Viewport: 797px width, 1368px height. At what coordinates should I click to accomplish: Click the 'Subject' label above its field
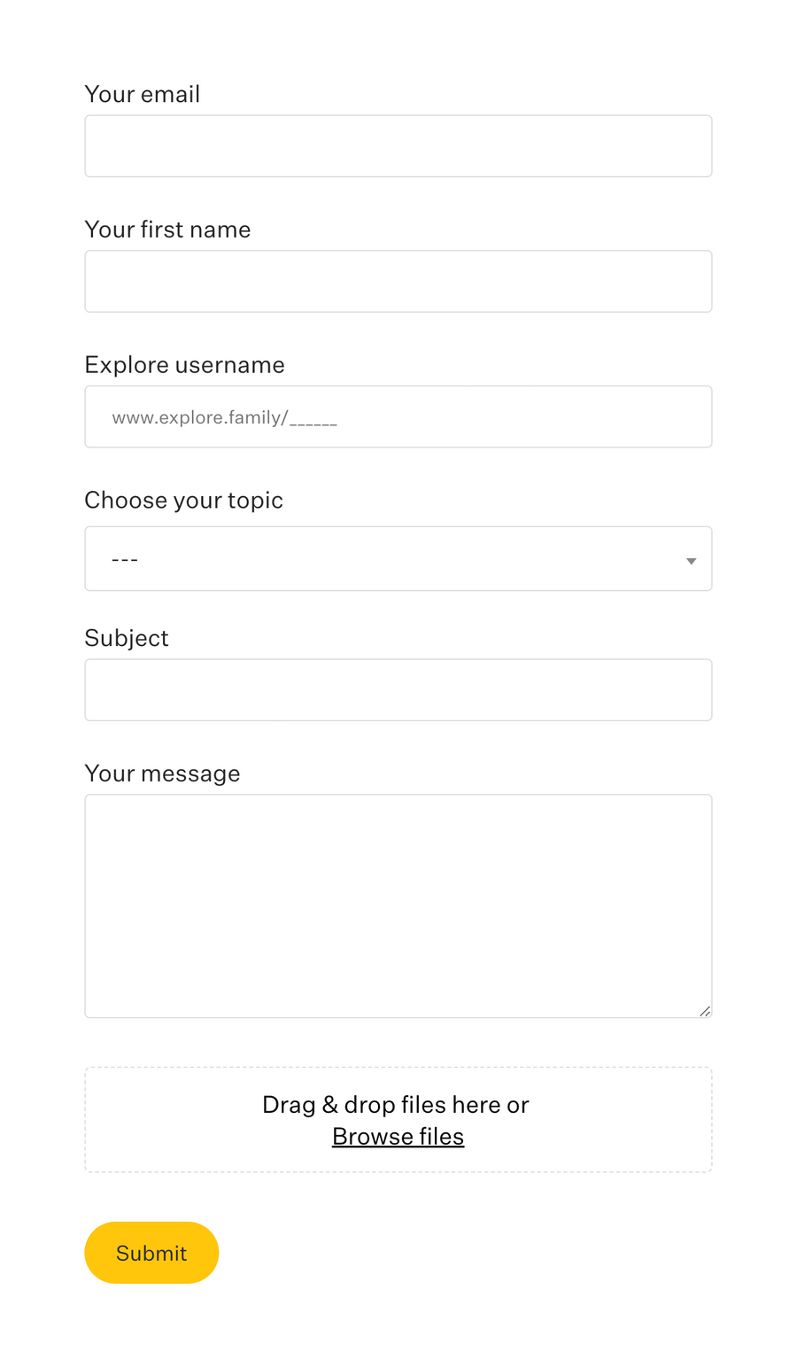tap(127, 638)
